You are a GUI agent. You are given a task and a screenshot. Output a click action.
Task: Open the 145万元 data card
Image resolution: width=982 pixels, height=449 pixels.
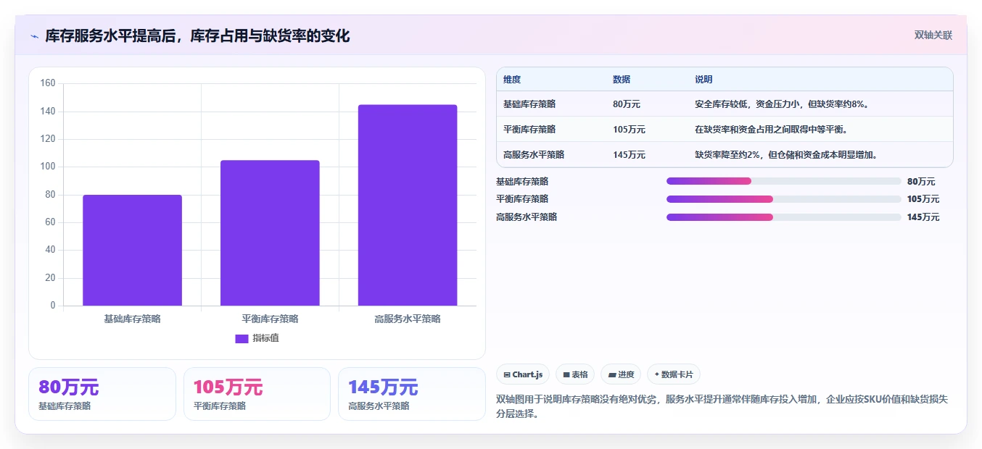(412, 394)
